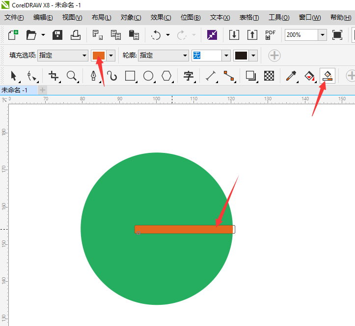Add a new document tab
Viewport: 355px width, 326px height.
(42, 90)
